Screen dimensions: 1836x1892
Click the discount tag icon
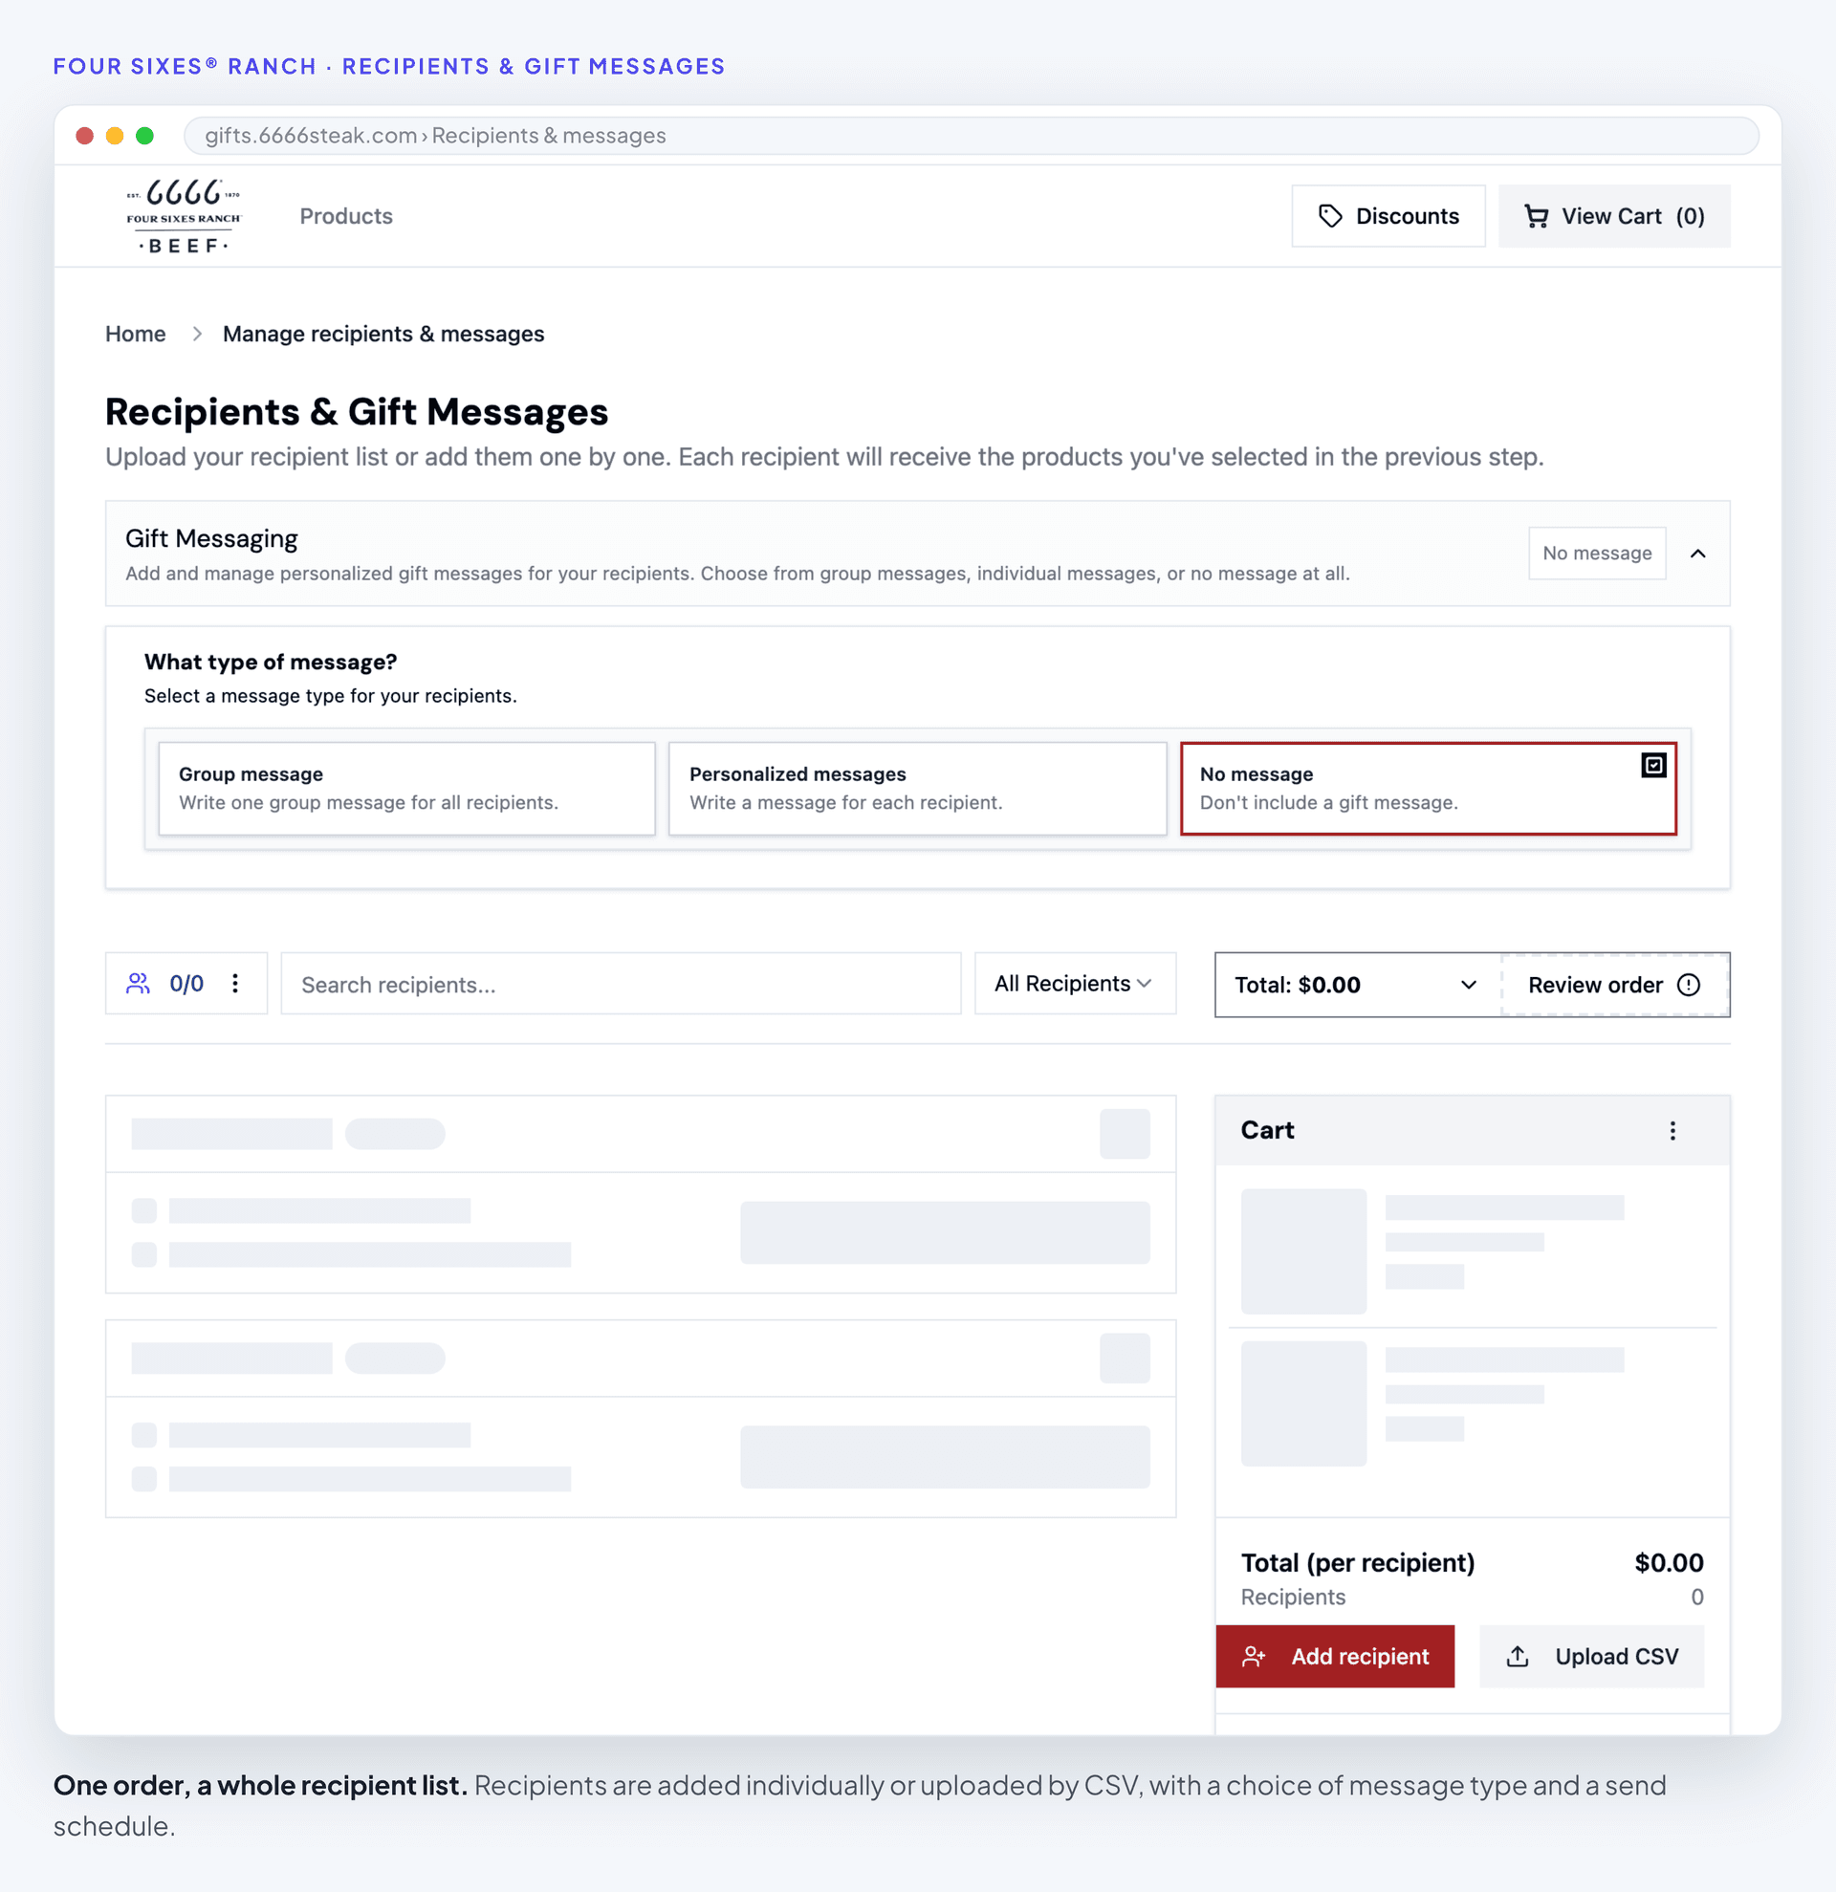tap(1330, 216)
